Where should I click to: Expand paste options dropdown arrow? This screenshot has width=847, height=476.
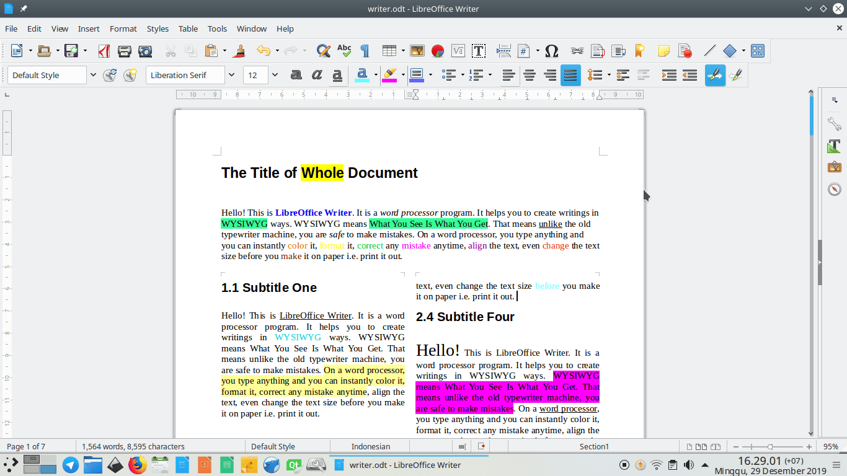coord(224,51)
